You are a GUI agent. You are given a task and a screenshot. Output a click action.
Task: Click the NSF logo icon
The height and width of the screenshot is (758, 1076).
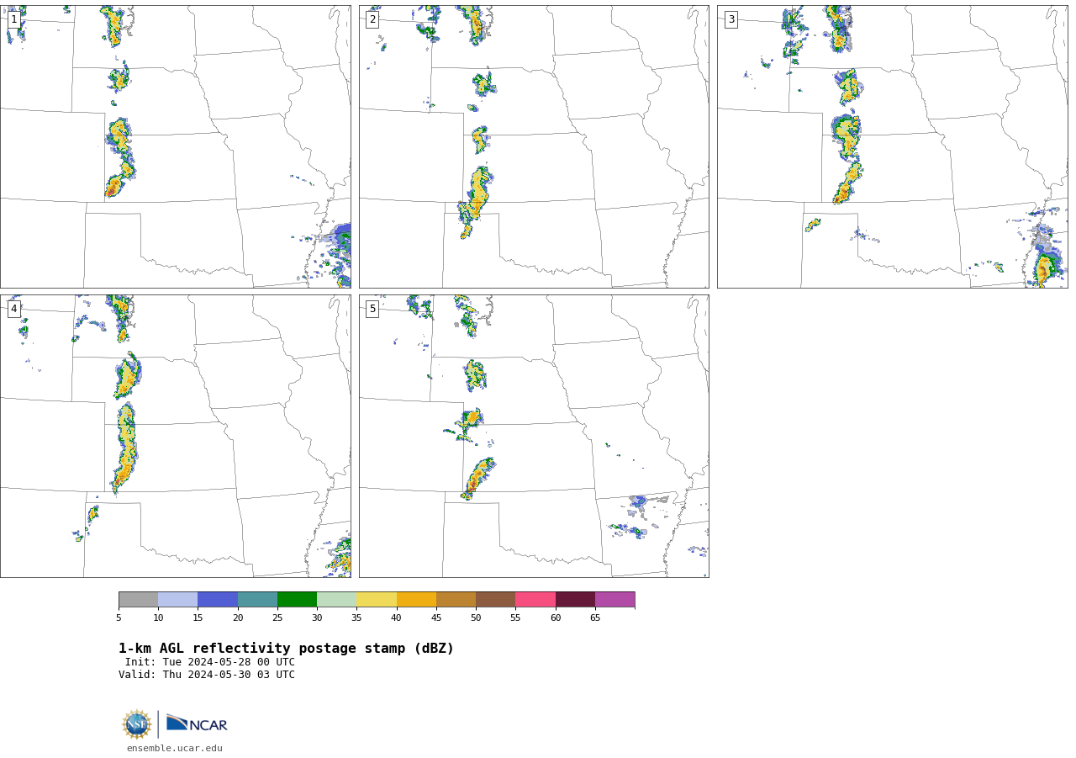tap(137, 724)
